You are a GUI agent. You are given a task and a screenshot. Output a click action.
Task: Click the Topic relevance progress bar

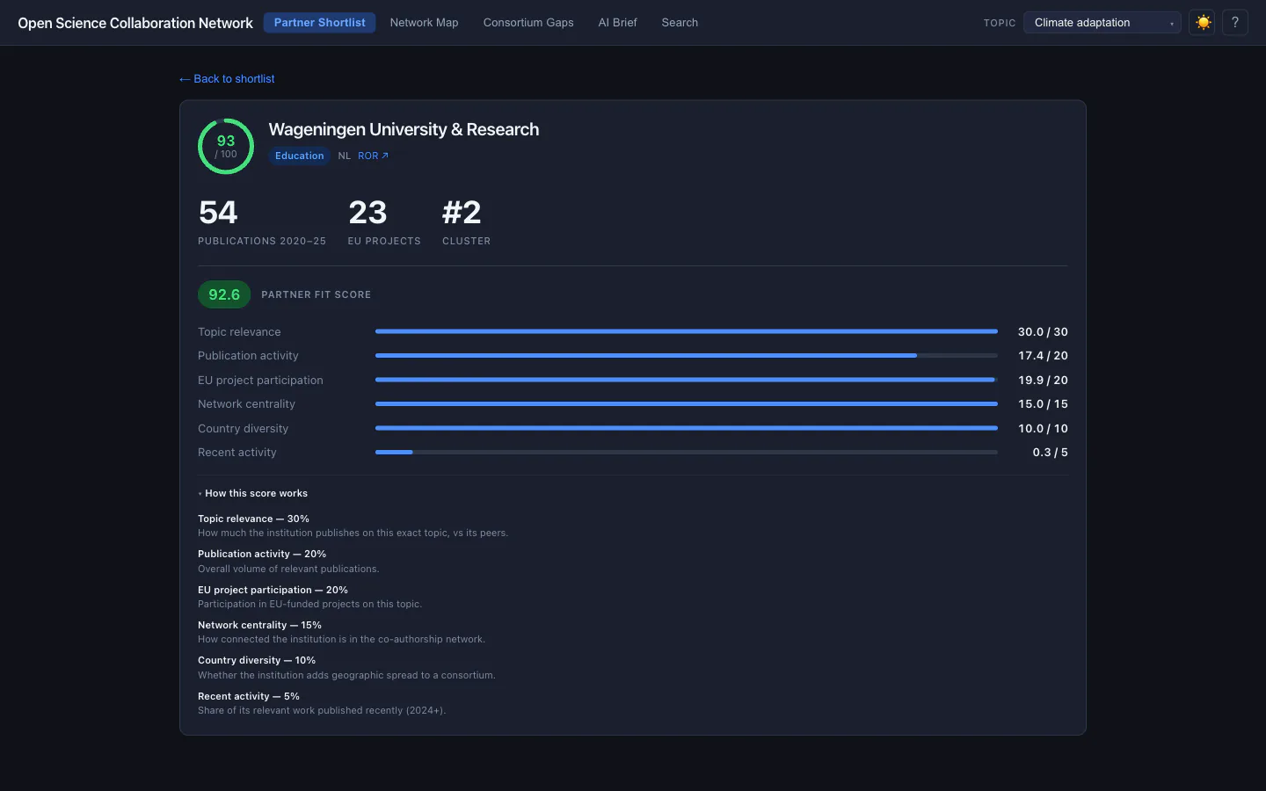(x=687, y=331)
